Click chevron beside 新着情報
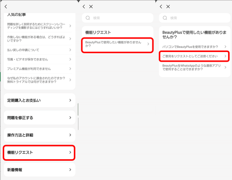Image resolution: width=232 pixels, height=180 pixels. [70, 170]
